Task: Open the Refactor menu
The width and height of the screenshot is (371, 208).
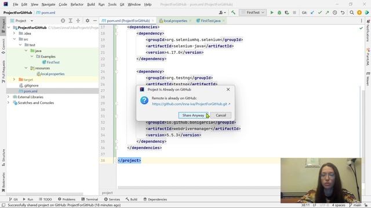Action: coord(77,4)
